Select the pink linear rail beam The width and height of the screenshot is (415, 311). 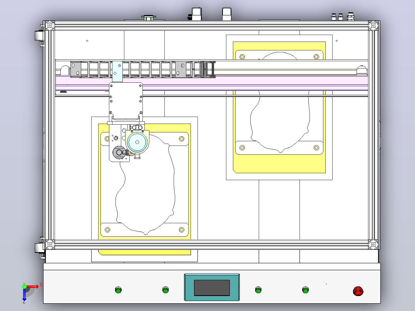(x=212, y=84)
